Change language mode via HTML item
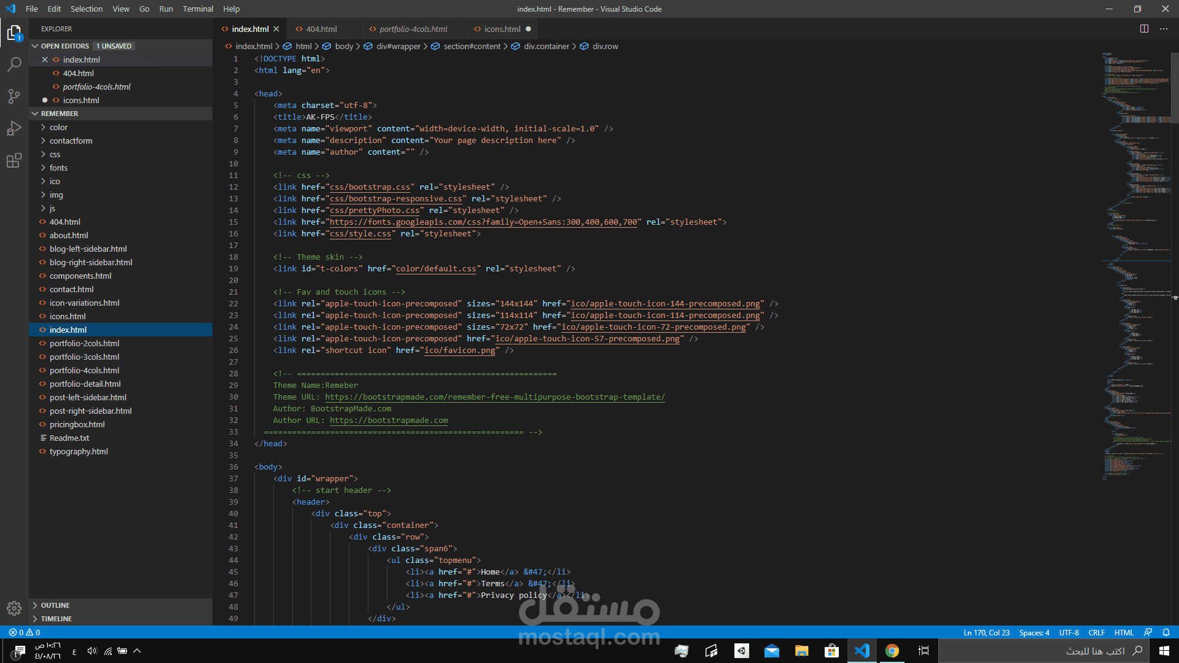The width and height of the screenshot is (1179, 663). (x=1124, y=632)
